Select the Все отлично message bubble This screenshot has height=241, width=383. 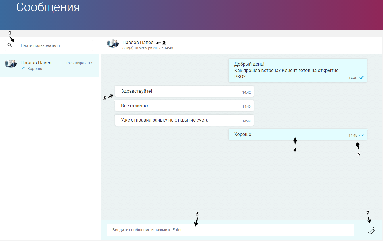184,106
